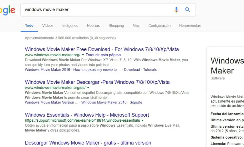Expand arrow next to www.windows-movie-maker.org/
Image resolution: width=244 pixels, height=147 pixels.
[x=83, y=55]
